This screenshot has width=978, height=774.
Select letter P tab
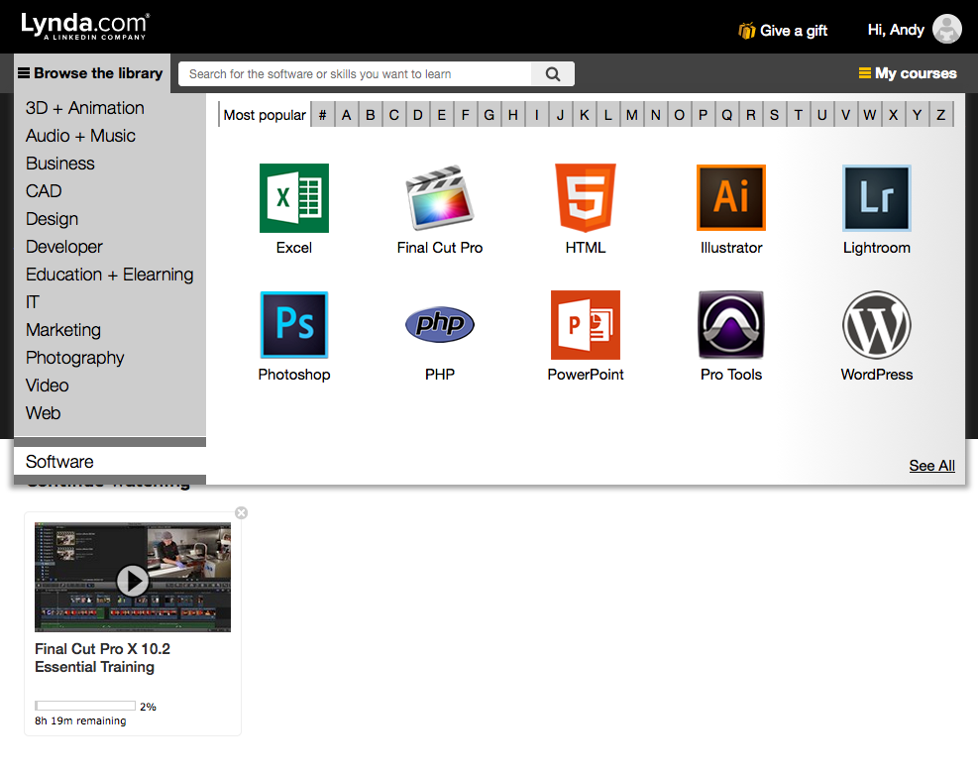click(x=703, y=115)
